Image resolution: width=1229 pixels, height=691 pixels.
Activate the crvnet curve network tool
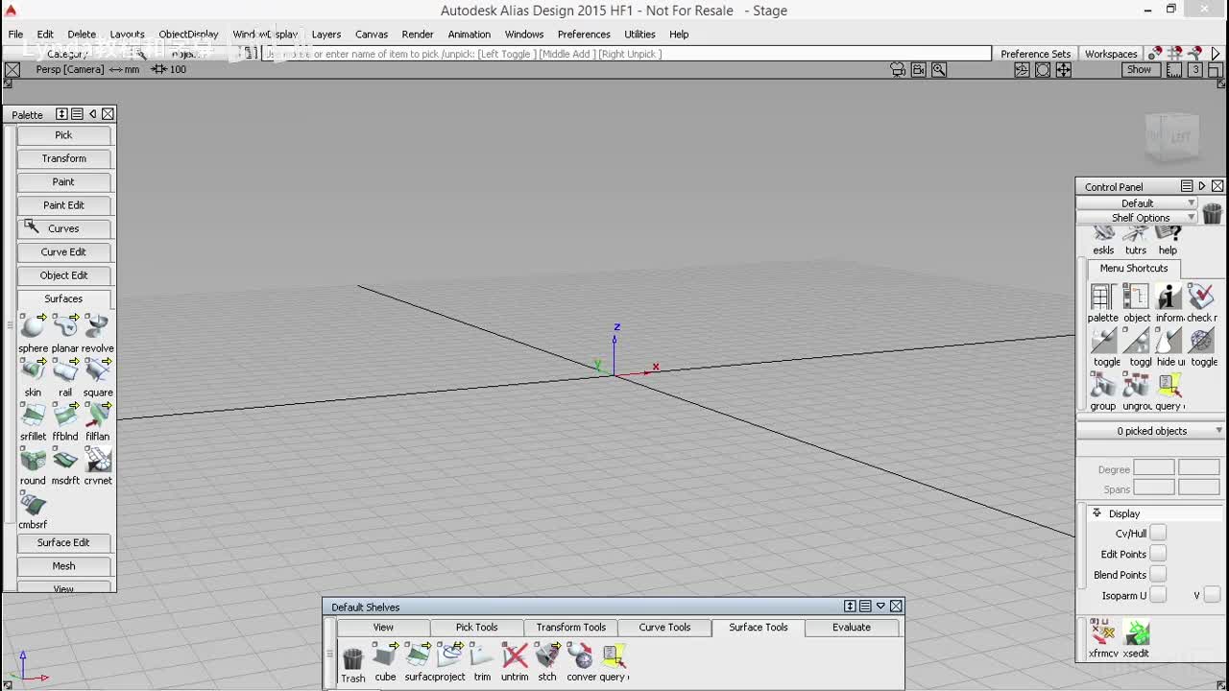click(98, 460)
